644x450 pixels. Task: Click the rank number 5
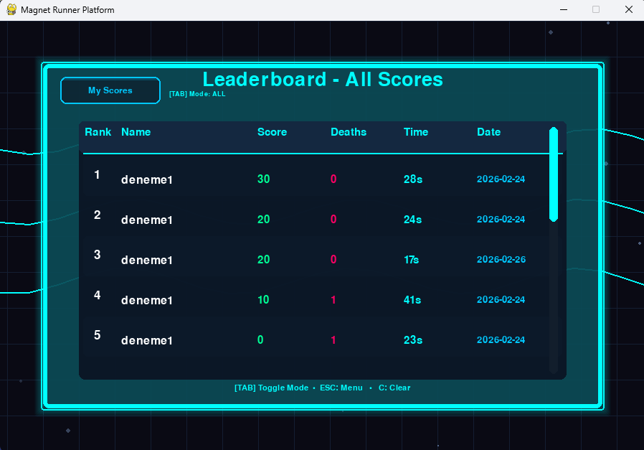pos(98,335)
